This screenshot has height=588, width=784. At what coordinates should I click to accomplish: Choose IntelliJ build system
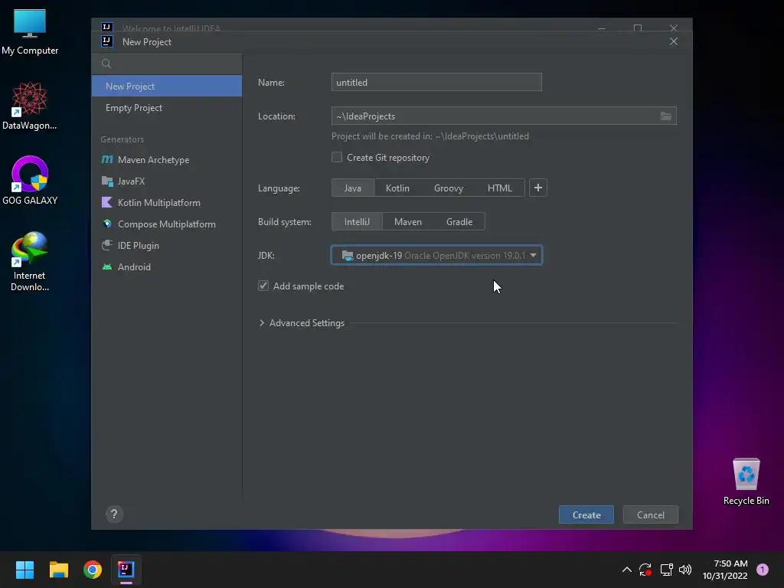click(357, 221)
